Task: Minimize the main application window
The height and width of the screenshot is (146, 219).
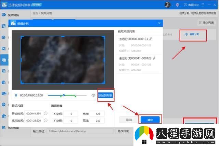Action: tap(209, 5)
